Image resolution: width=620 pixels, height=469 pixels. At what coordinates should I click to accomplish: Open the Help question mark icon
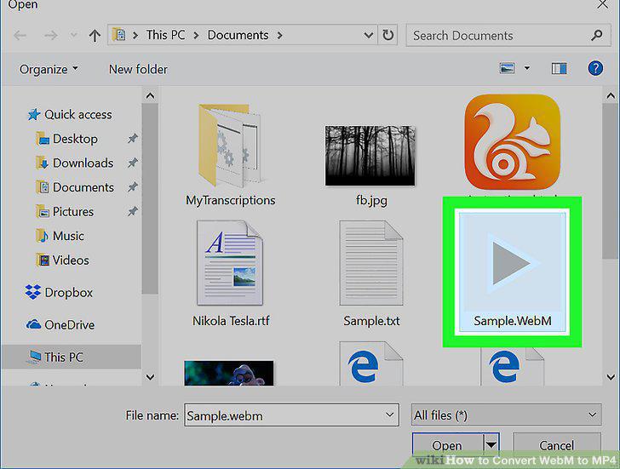click(595, 68)
